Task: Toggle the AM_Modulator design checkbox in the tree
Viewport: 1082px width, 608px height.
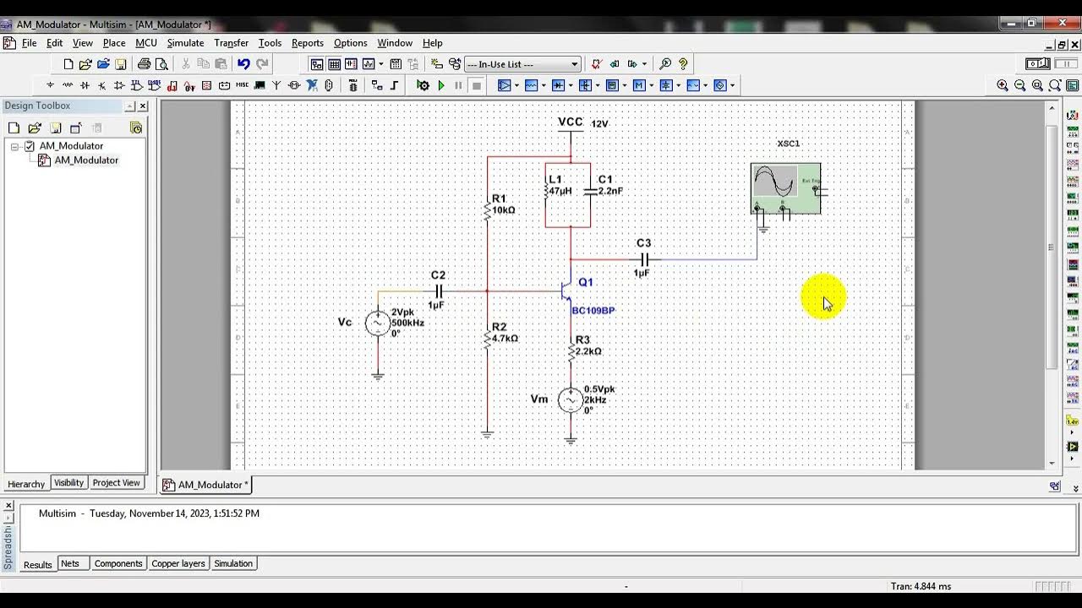Action: pyautogui.click(x=29, y=146)
